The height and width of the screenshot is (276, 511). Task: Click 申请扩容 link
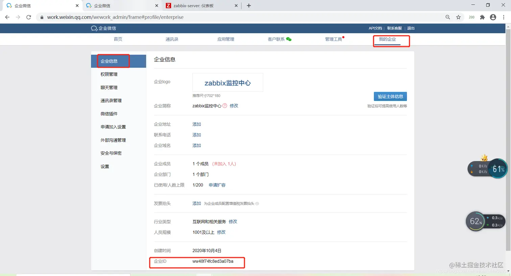217,185
